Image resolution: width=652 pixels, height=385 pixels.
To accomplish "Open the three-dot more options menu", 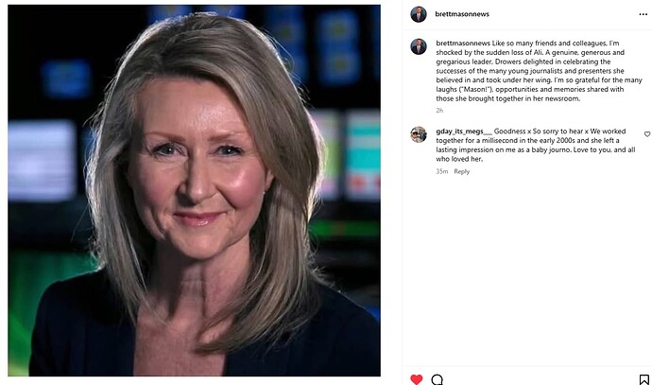I will (x=643, y=14).
